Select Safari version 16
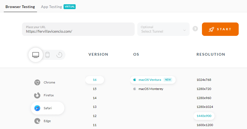 coord(95,80)
